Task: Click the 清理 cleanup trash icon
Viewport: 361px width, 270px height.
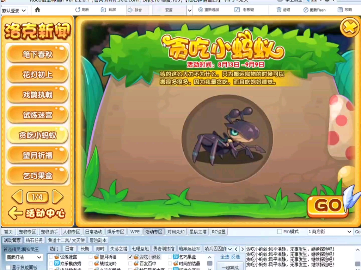Action: pos(279,9)
